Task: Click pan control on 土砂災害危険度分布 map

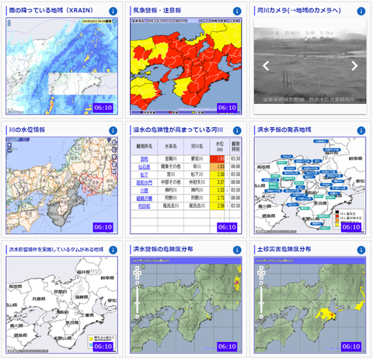Action: (261, 273)
